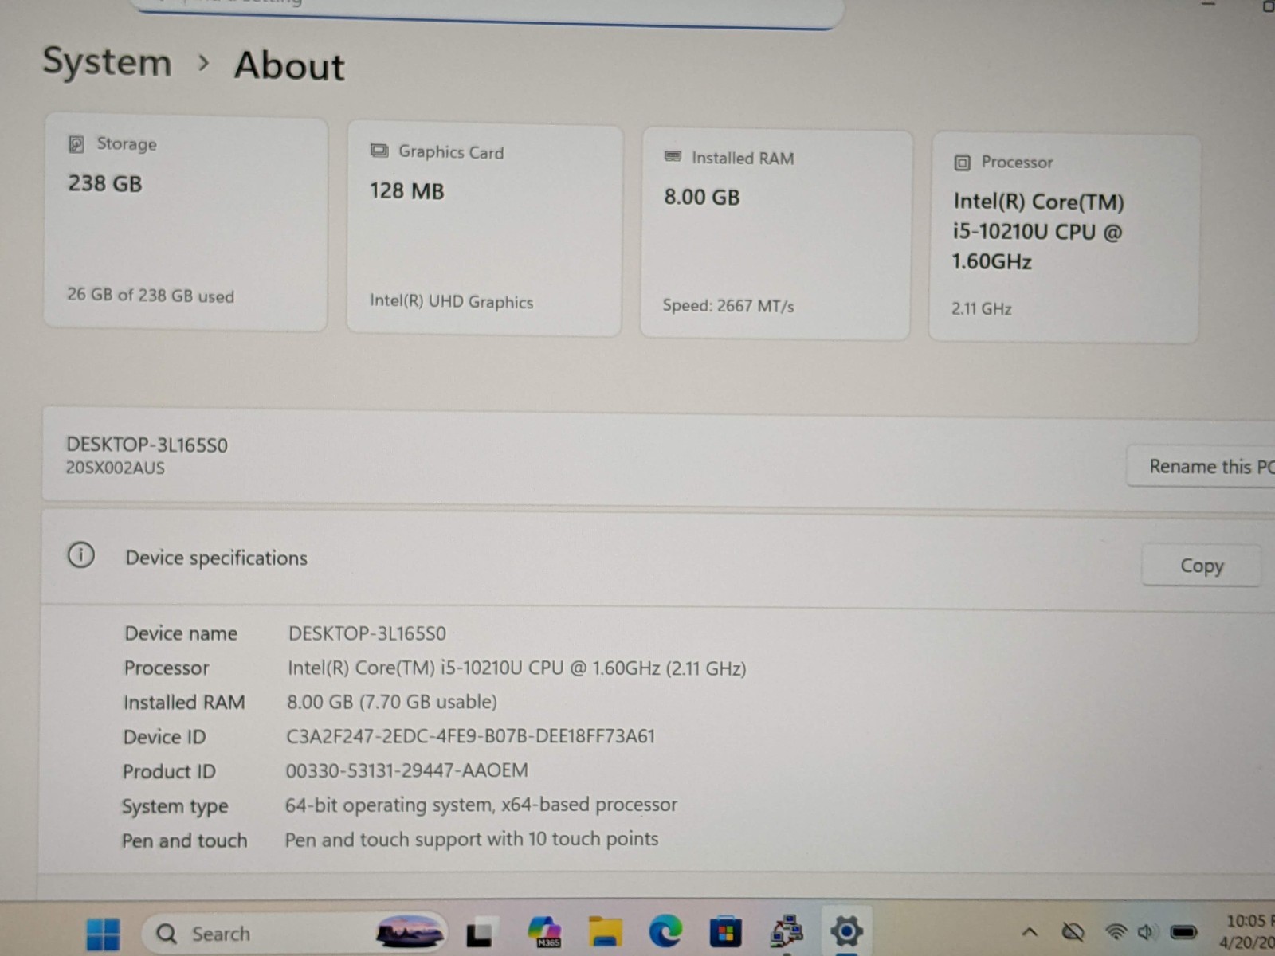Click the Storage drive icon
The width and height of the screenshot is (1275, 956).
point(76,144)
